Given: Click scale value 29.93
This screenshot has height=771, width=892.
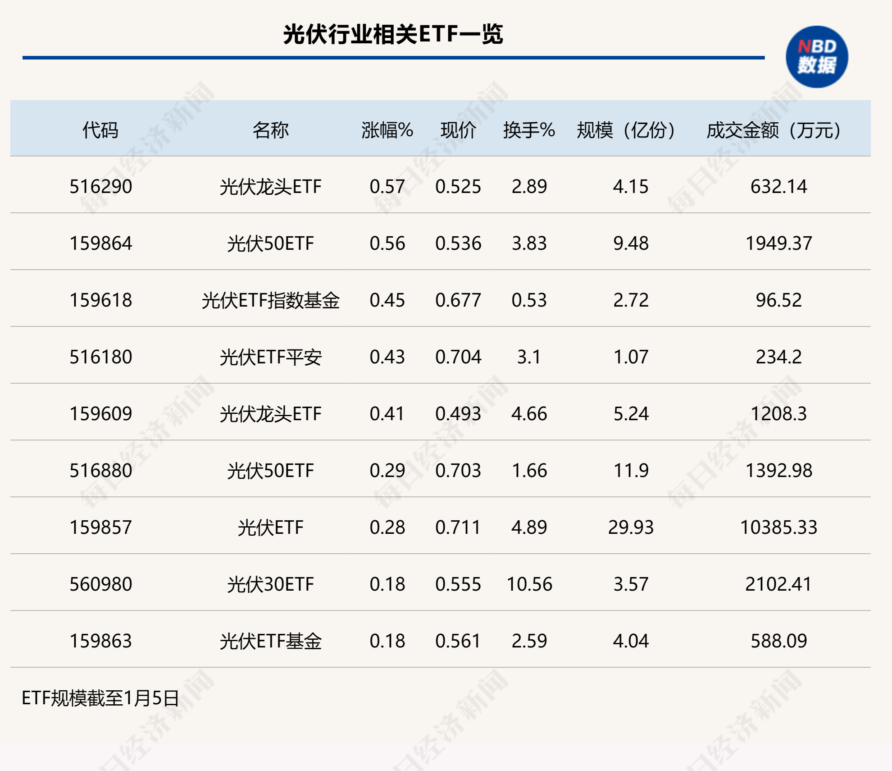Looking at the screenshot, I should coord(630,528).
